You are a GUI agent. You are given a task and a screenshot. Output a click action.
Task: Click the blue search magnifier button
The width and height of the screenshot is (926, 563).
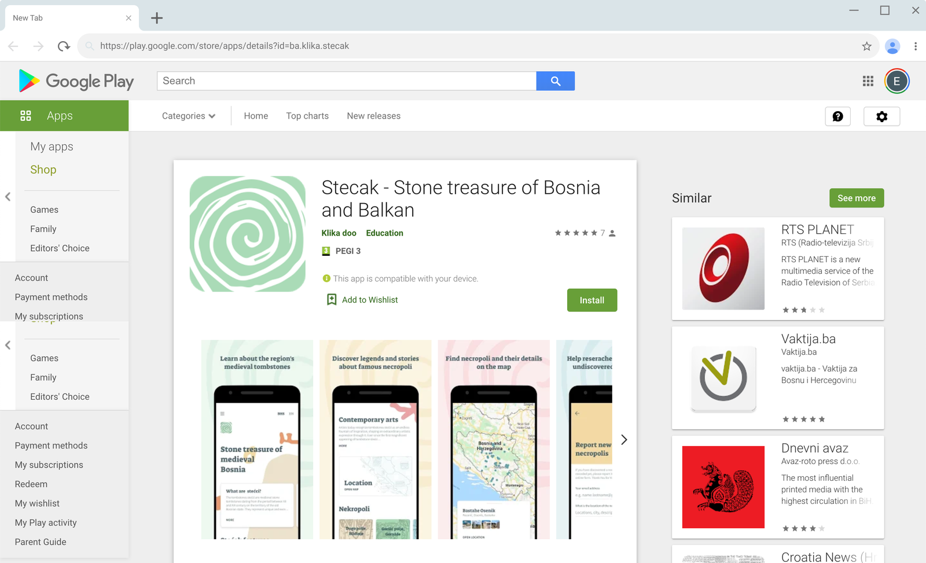[555, 81]
